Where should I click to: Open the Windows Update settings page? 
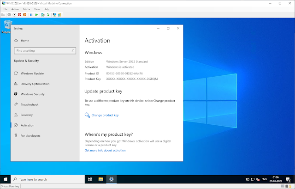coord(45,73)
